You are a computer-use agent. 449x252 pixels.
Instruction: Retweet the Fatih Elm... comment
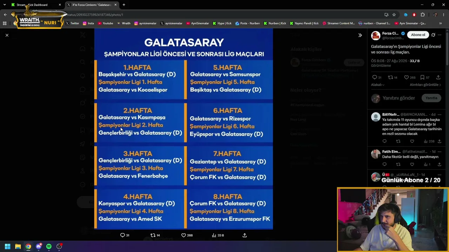point(398,164)
